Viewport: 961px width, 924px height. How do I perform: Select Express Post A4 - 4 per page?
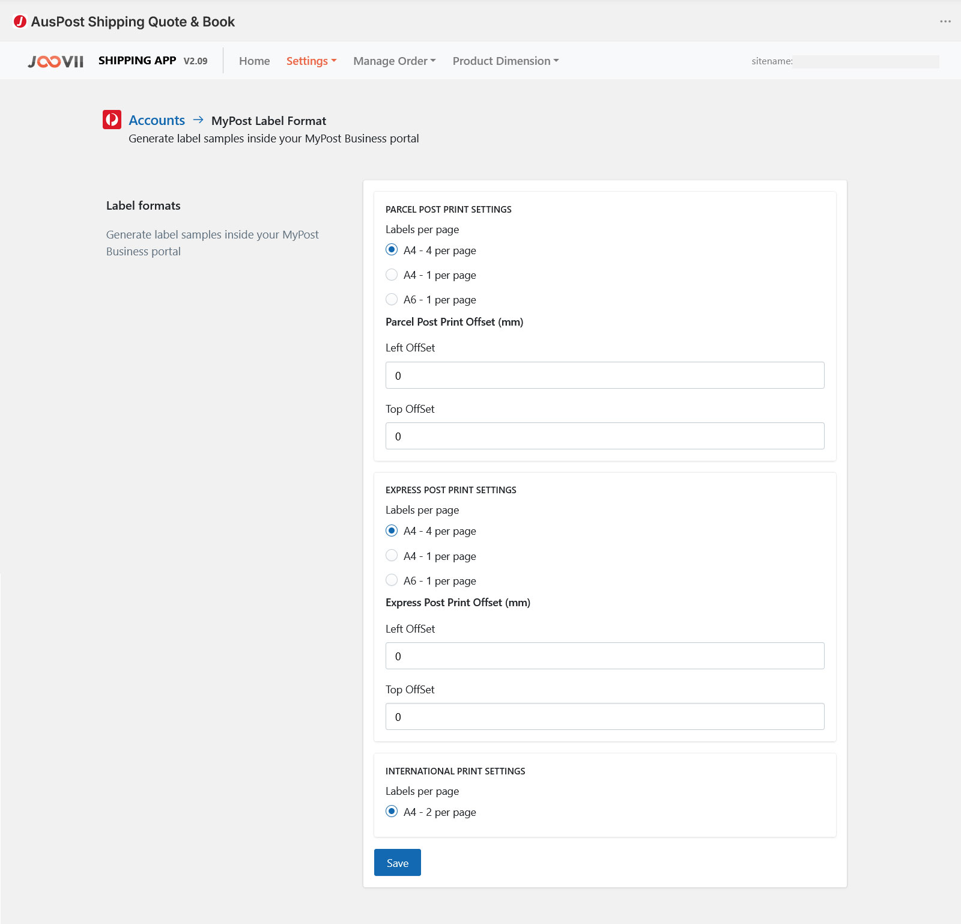pyautogui.click(x=392, y=530)
